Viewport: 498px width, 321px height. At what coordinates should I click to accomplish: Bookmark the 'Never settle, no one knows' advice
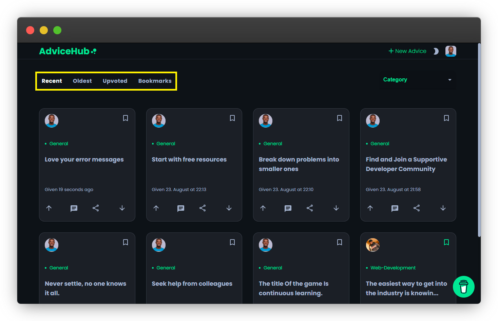126,242
